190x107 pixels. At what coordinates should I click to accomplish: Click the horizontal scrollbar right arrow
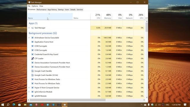(144, 100)
